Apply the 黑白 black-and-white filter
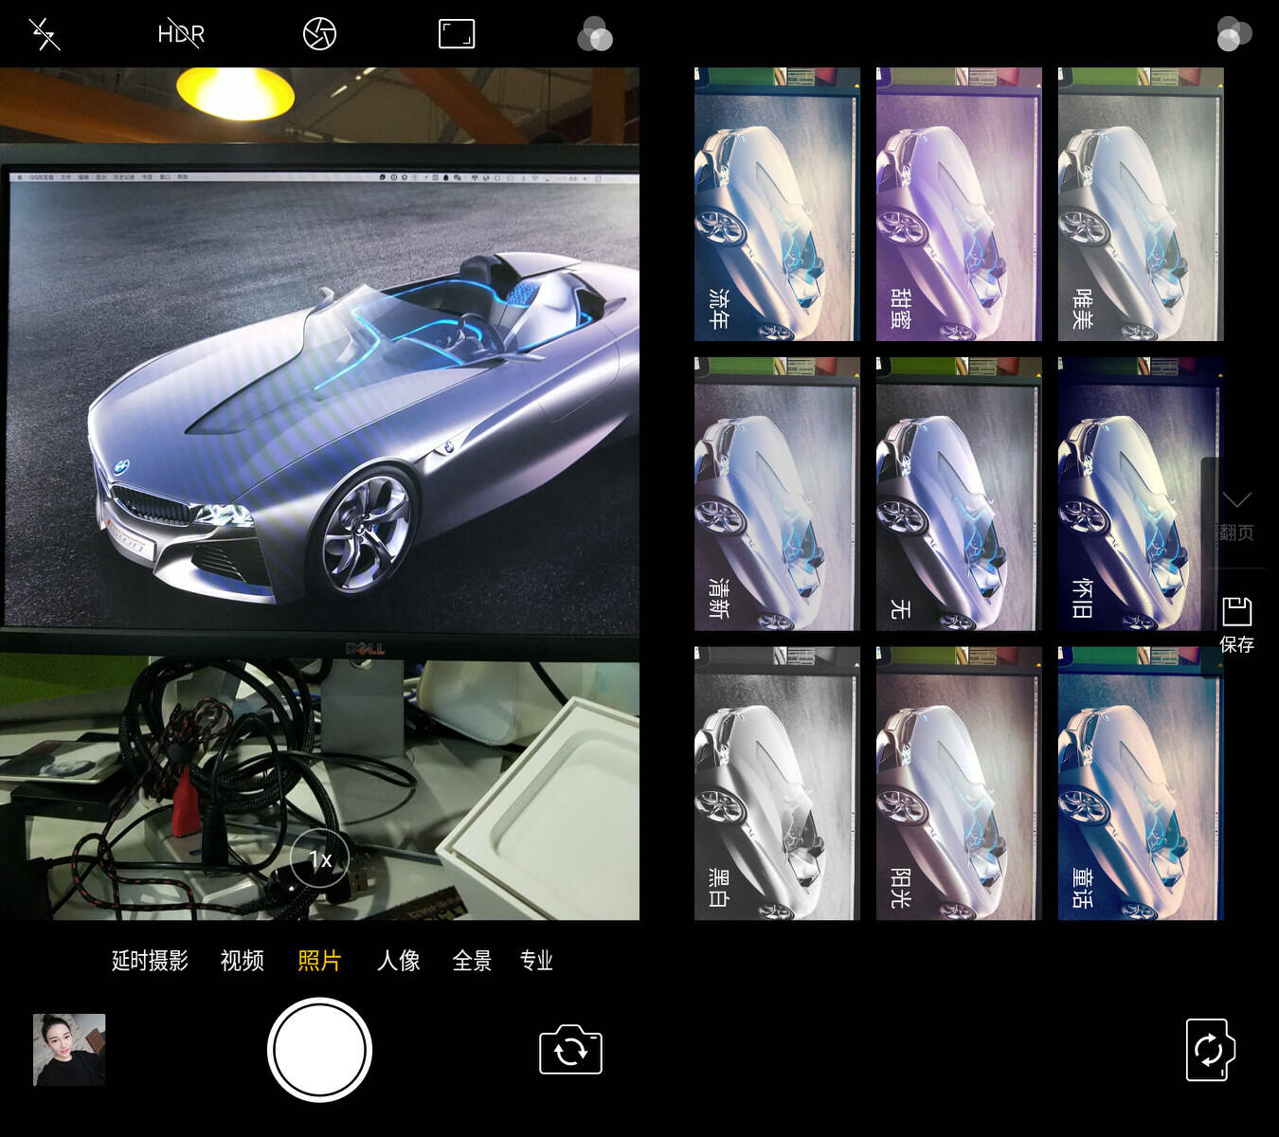Image resolution: width=1279 pixels, height=1137 pixels. [777, 784]
